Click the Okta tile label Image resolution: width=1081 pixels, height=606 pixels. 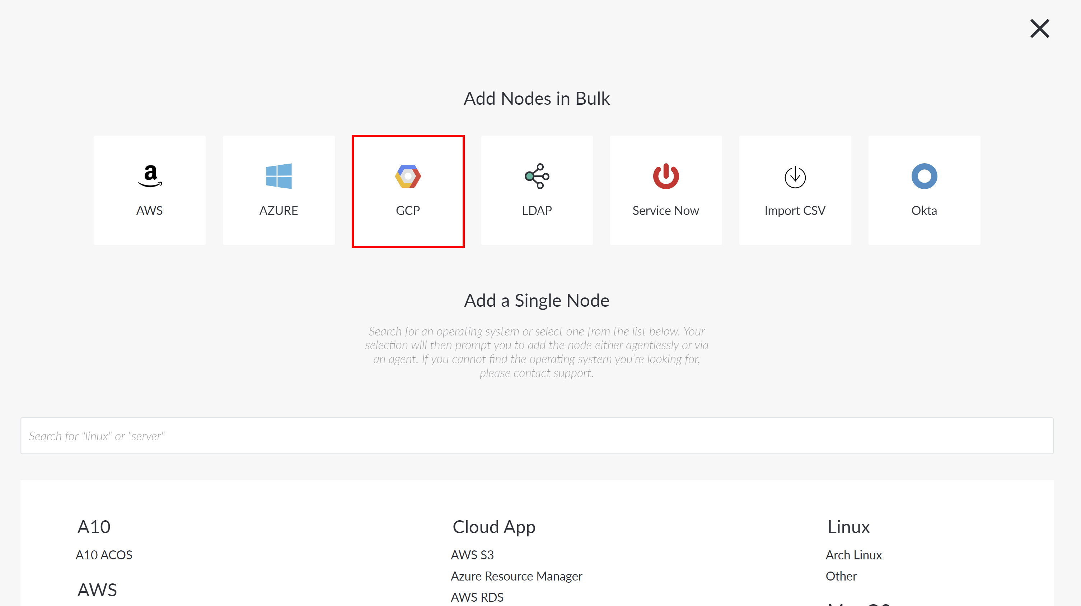point(924,210)
